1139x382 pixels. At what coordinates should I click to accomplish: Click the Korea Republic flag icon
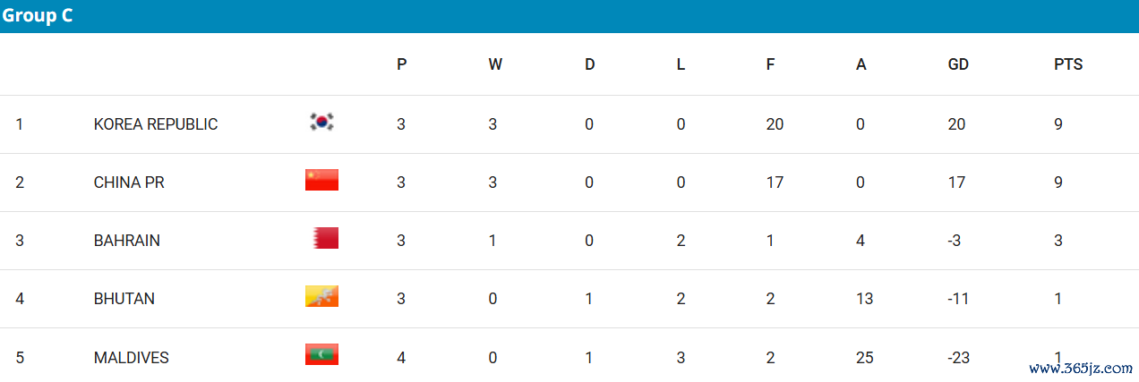coord(321,123)
